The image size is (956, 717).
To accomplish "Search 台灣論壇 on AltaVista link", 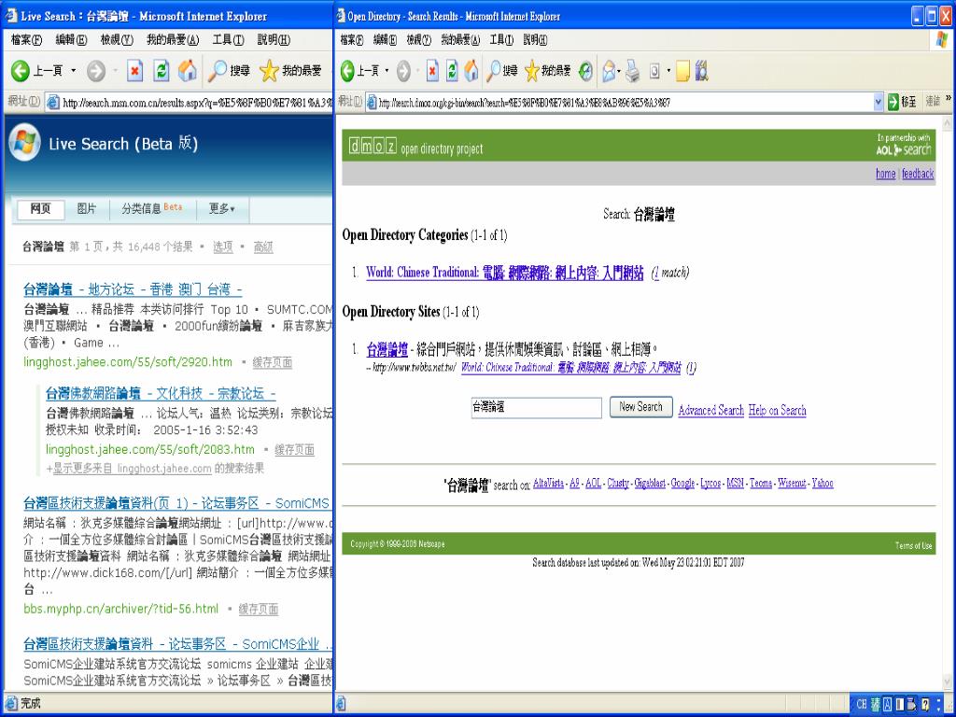I will click(548, 484).
